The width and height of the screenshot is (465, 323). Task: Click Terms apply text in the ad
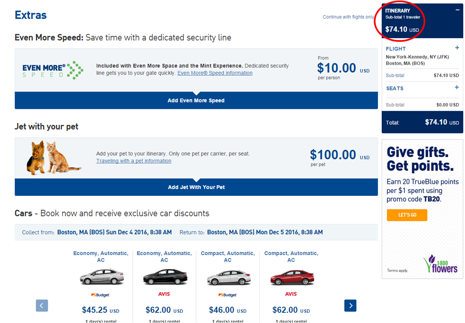(397, 270)
